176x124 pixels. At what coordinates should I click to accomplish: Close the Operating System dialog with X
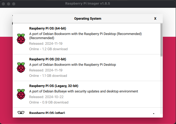pyautogui.click(x=155, y=19)
